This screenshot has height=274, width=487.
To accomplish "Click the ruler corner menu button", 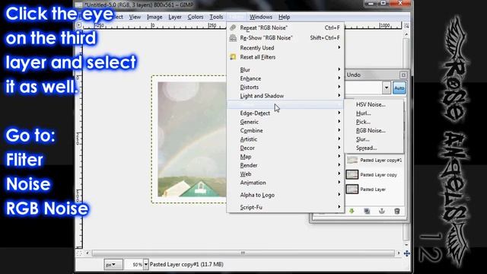I will [x=79, y=25].
